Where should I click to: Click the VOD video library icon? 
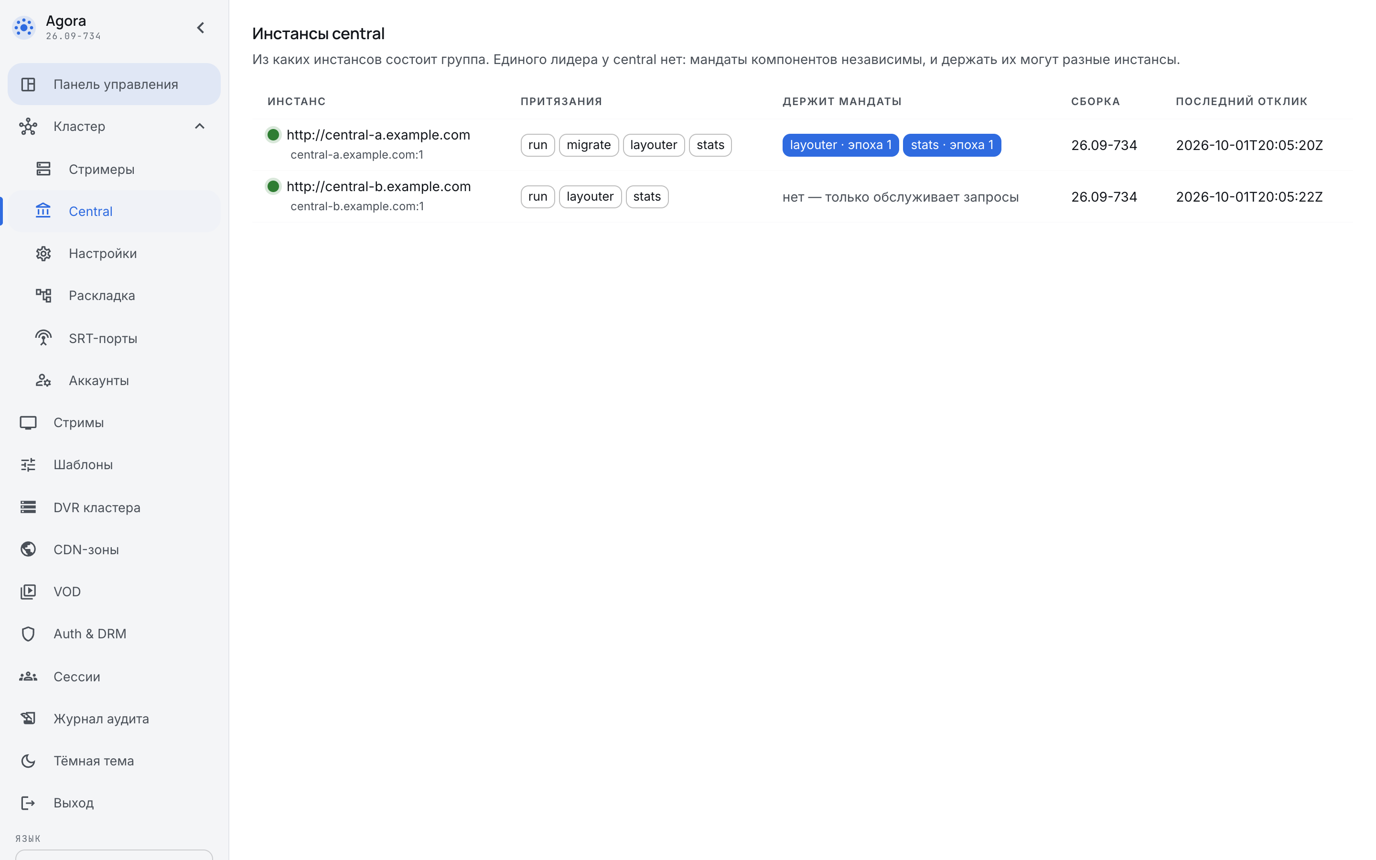28,591
